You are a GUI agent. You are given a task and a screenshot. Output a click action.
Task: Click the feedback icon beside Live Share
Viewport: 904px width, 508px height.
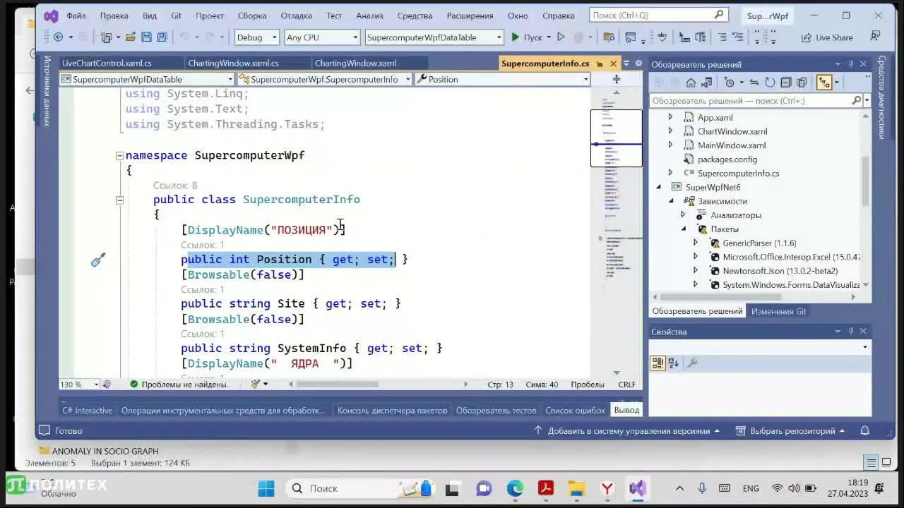[875, 37]
